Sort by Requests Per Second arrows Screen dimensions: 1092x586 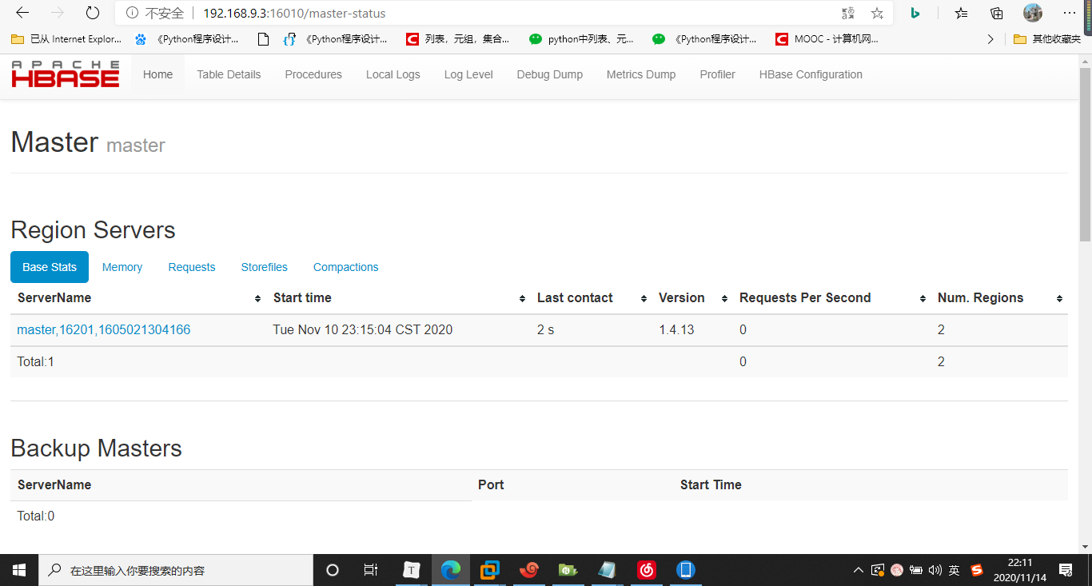coord(923,298)
